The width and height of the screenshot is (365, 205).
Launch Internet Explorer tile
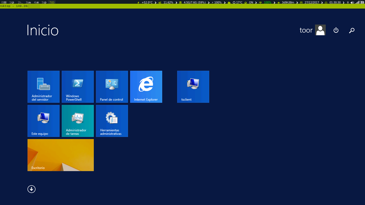coord(146,87)
